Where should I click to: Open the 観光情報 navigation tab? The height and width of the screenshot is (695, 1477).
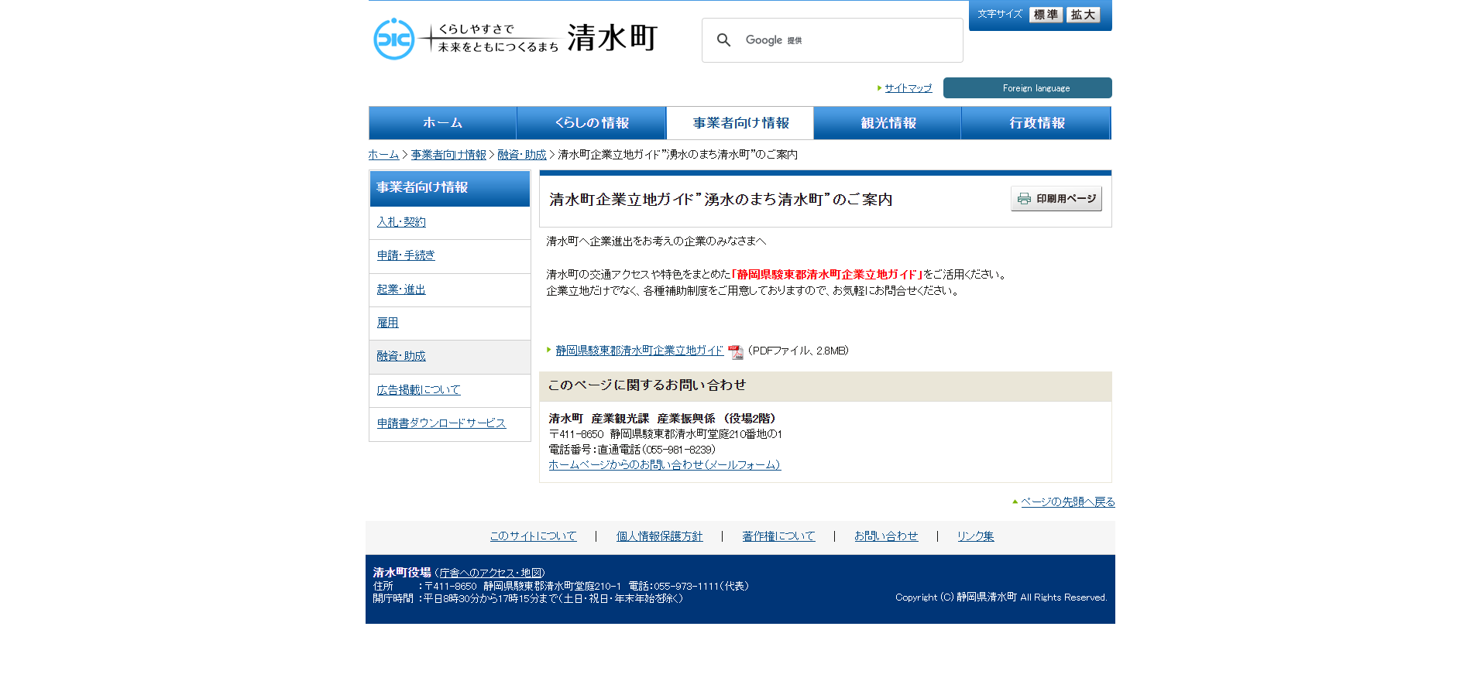point(888,123)
